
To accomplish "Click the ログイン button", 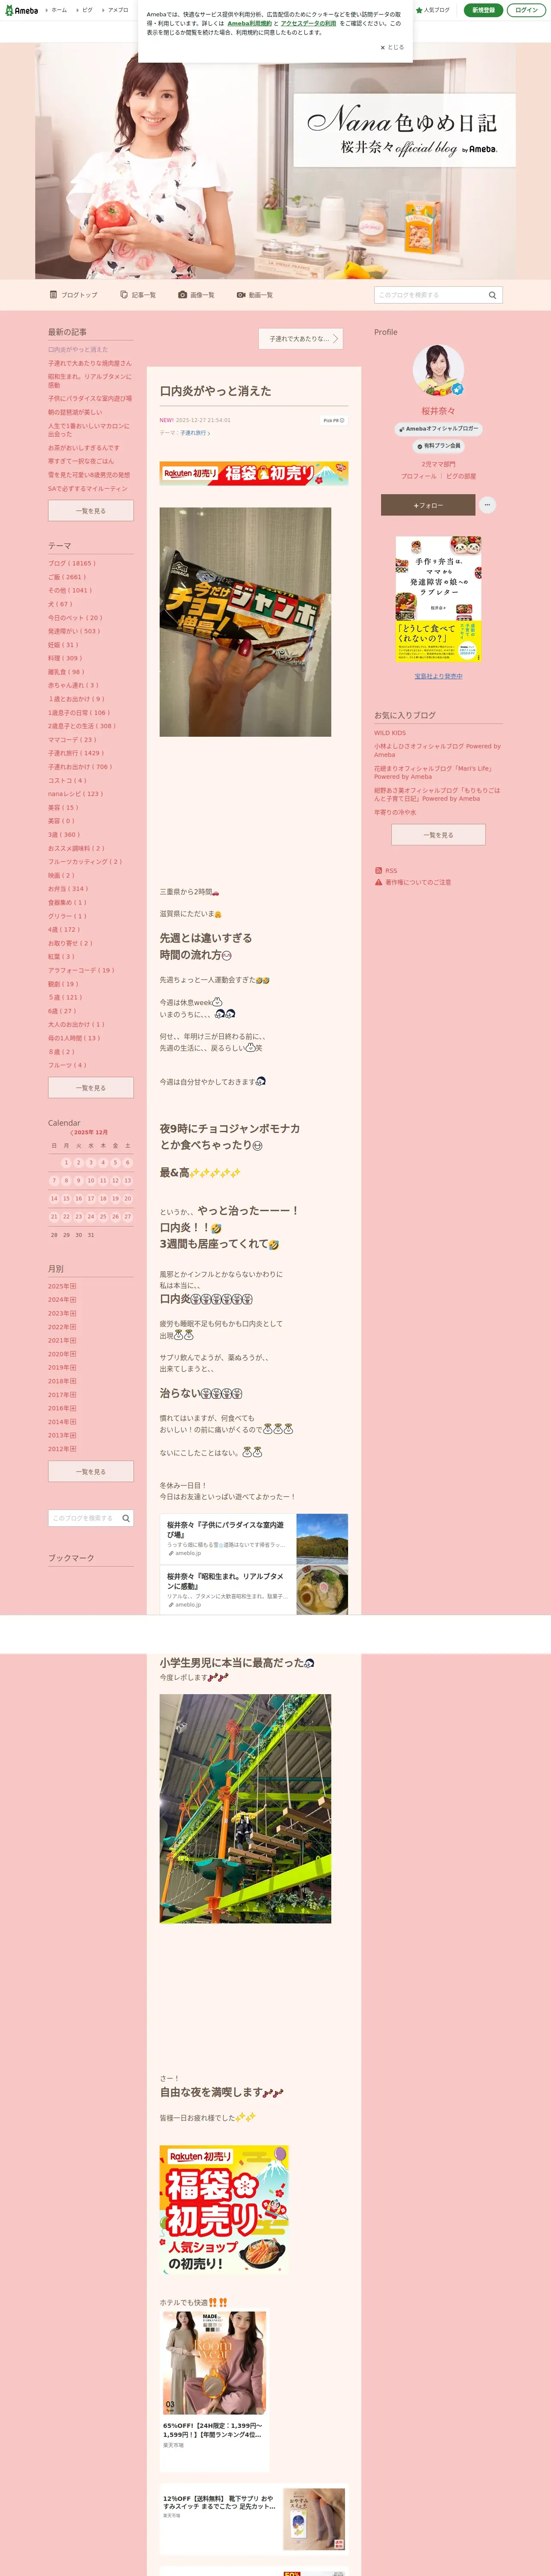I will tap(526, 10).
